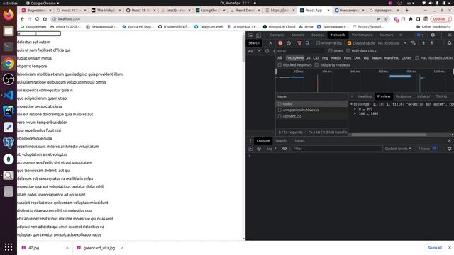Open the DevTools three-dot customize menu

441,35
